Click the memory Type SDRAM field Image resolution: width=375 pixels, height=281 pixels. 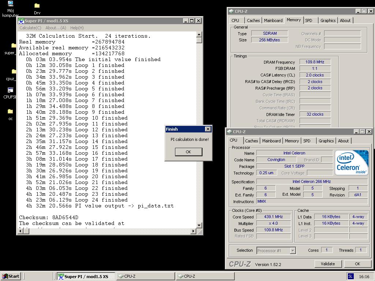pos(270,33)
